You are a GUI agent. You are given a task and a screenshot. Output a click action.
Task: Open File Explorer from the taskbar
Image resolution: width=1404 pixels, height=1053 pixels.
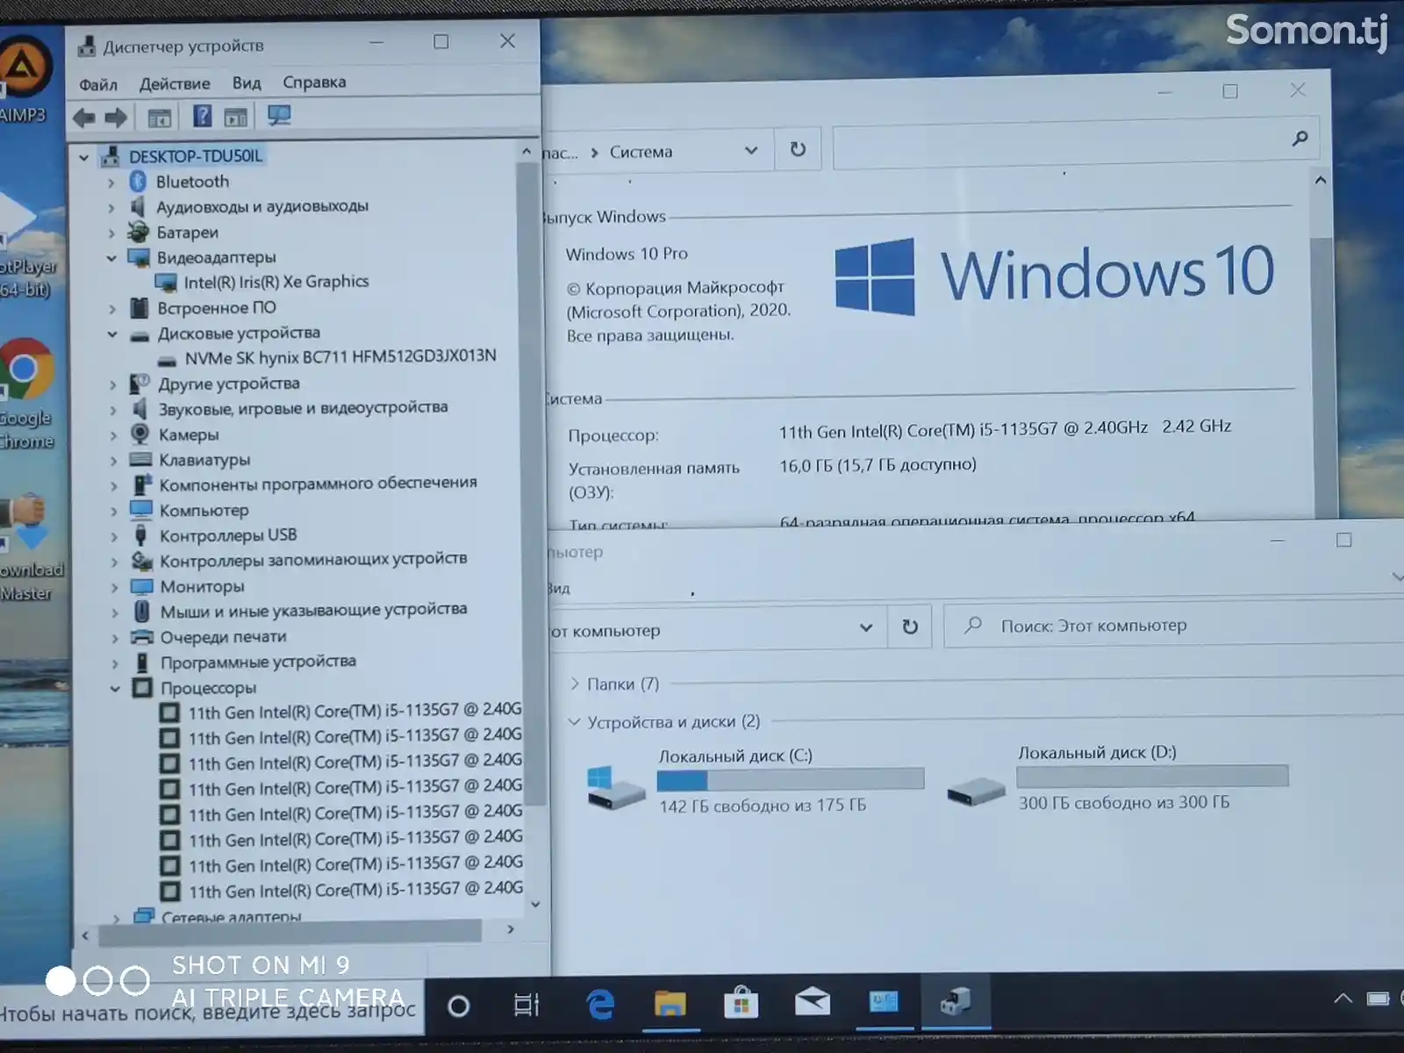point(670,1003)
